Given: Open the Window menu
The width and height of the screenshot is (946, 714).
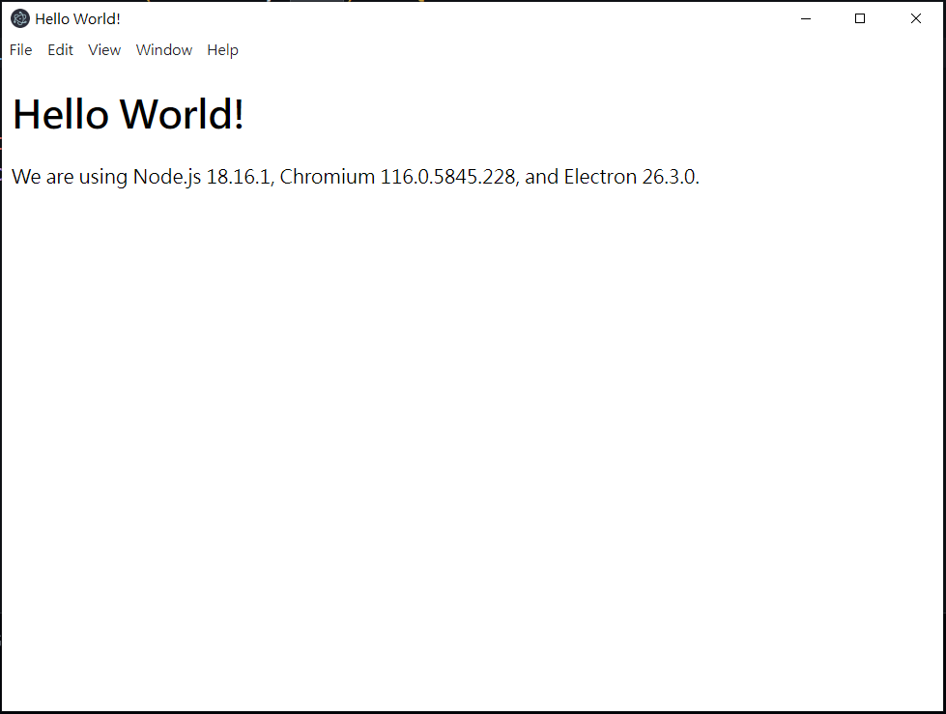Looking at the screenshot, I should [x=164, y=50].
